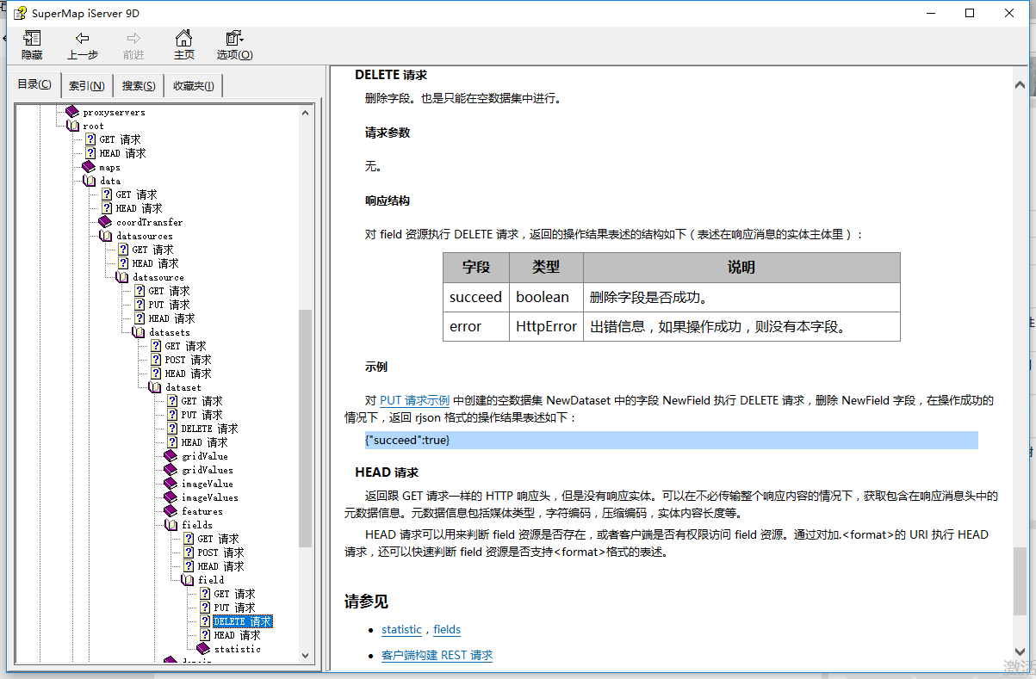
Task: Follow the PUT 请求示例 link
Action: coord(415,400)
